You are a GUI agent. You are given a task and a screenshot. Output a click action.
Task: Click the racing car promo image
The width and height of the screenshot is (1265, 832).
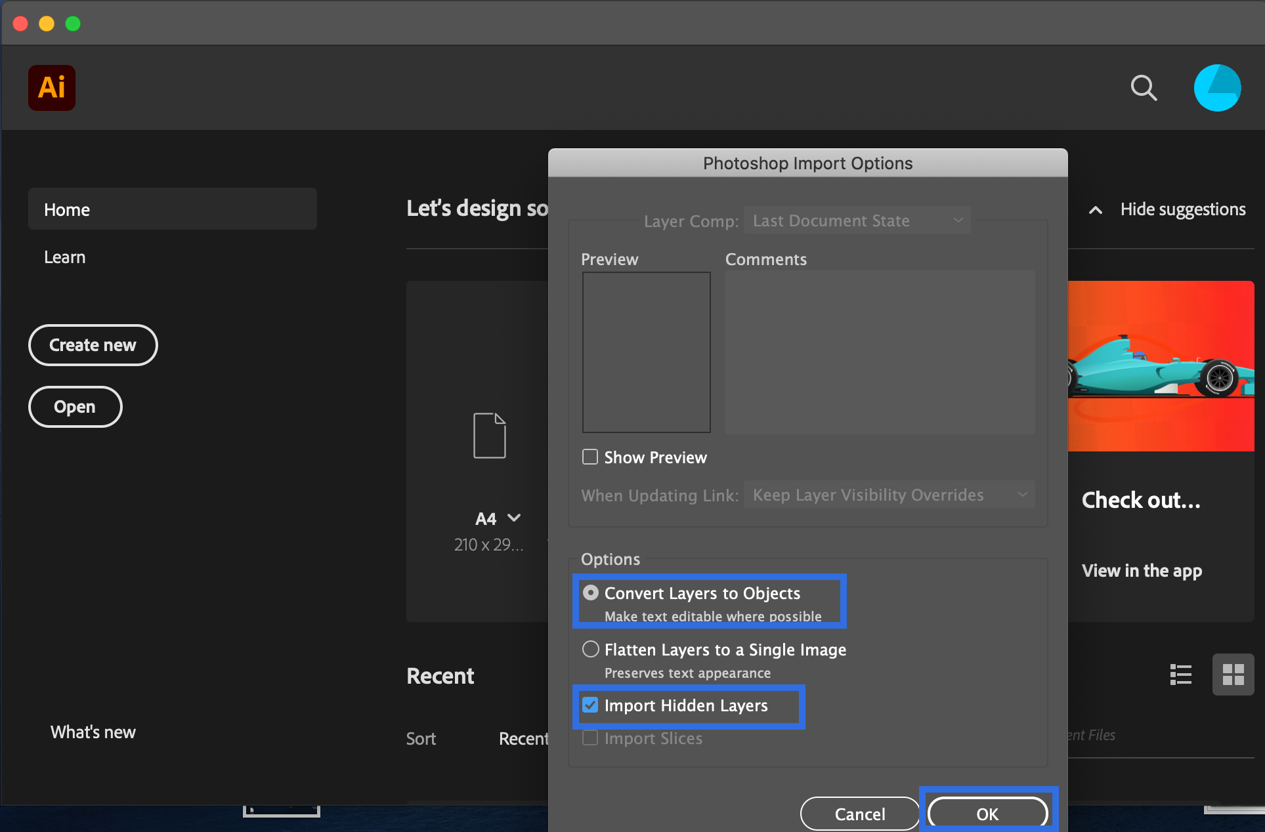pos(1161,366)
